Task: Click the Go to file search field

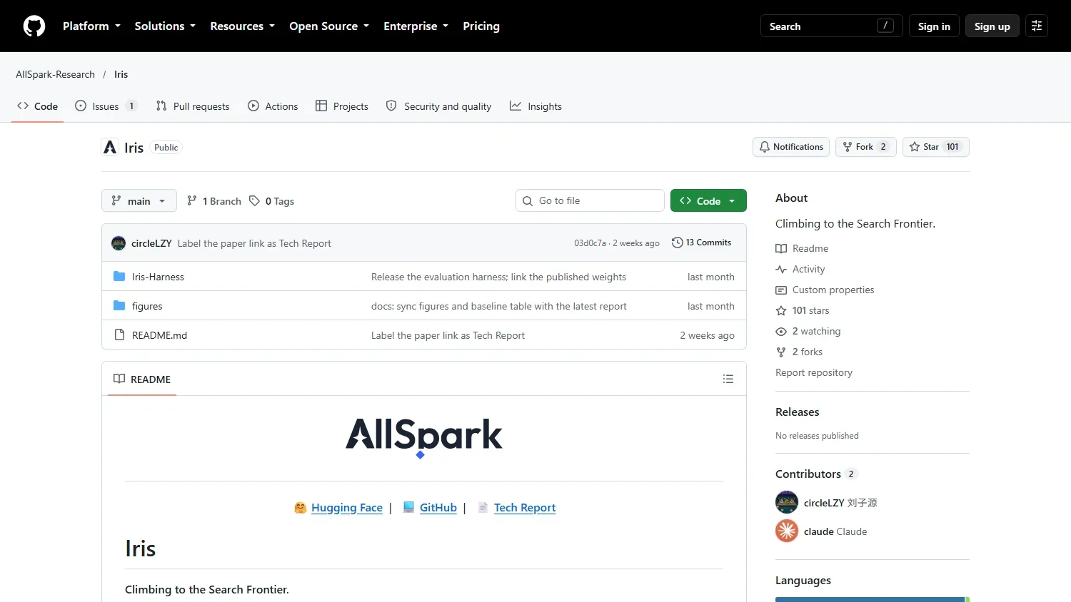Action: [x=590, y=200]
